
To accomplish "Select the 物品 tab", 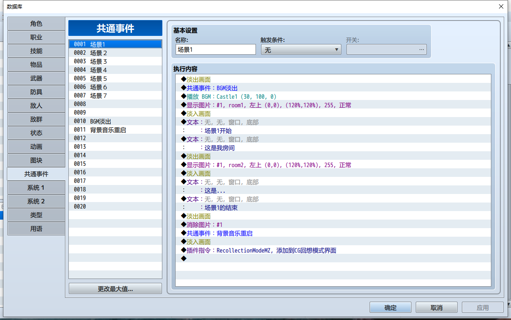I will point(36,65).
